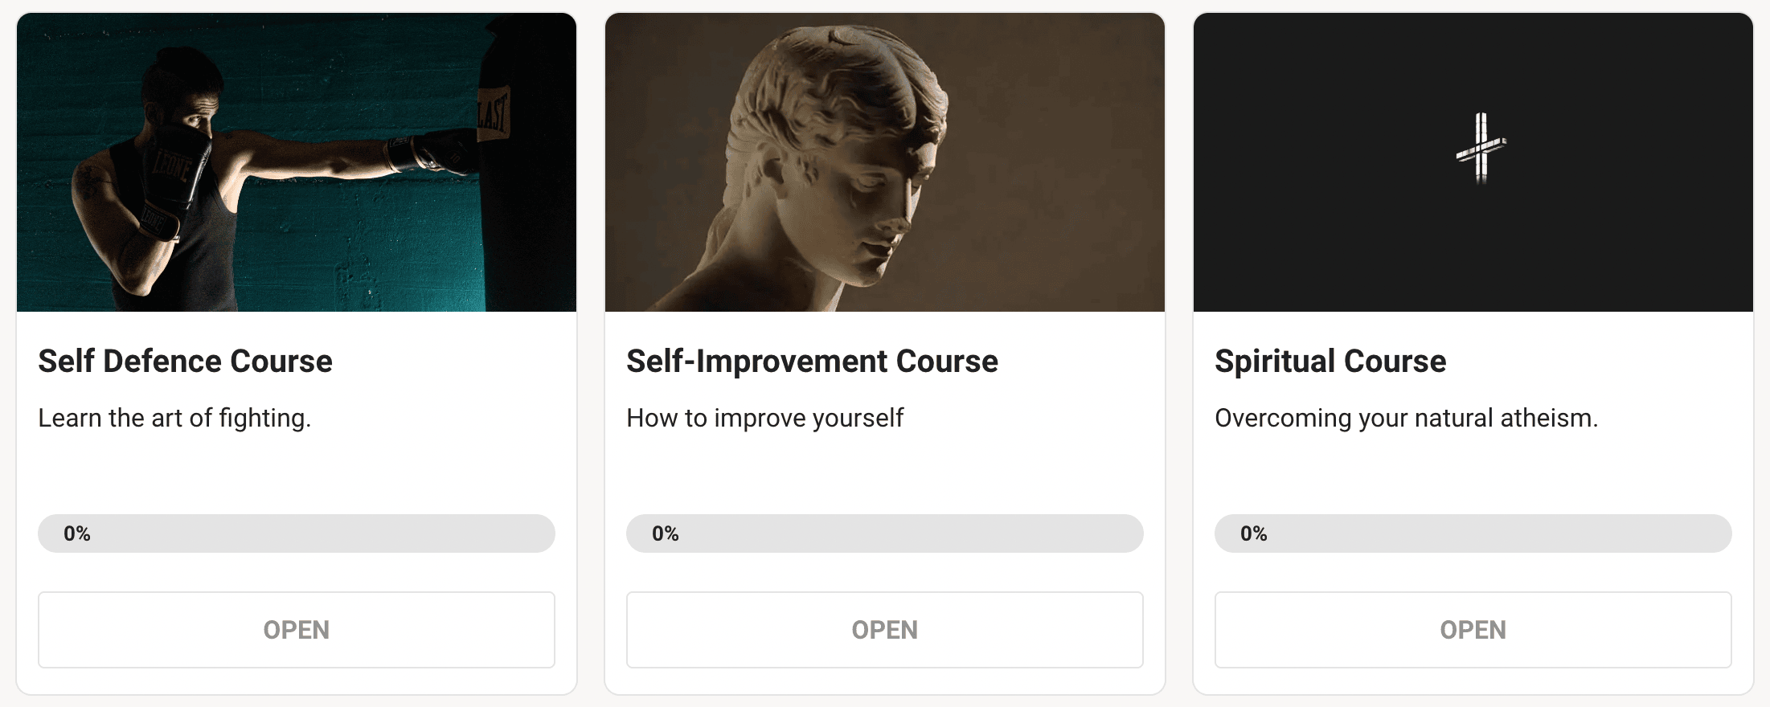
Task: Click the 0% label under Self-Improvement
Action: point(666,533)
